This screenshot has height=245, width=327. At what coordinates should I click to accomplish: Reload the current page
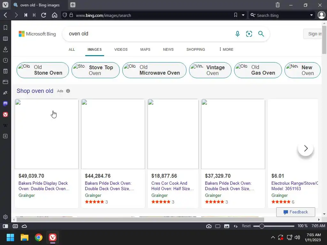pos(43,15)
